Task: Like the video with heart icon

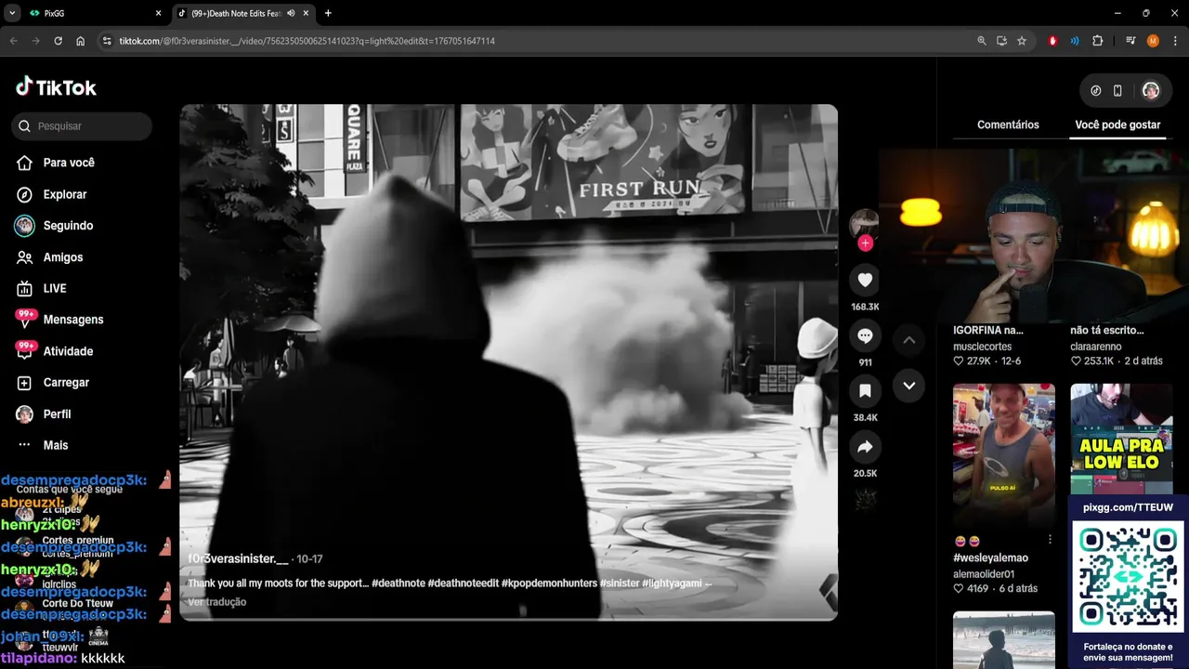Action: coord(865,280)
